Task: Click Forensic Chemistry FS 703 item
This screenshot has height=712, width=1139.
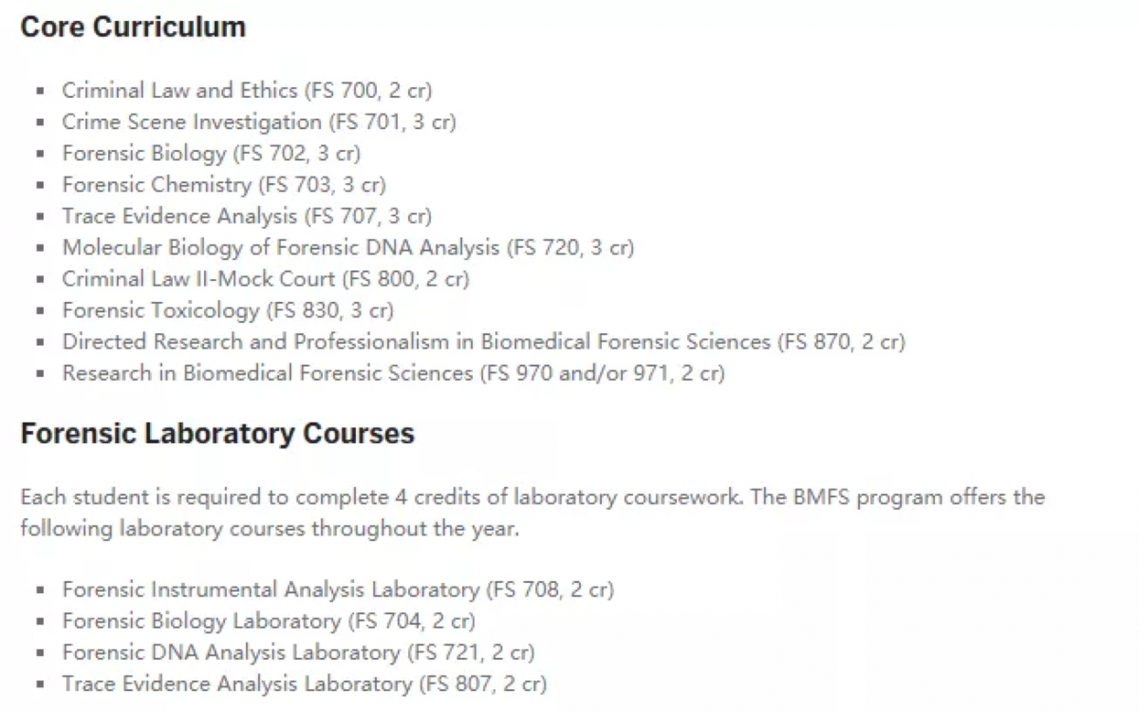Action: (224, 185)
